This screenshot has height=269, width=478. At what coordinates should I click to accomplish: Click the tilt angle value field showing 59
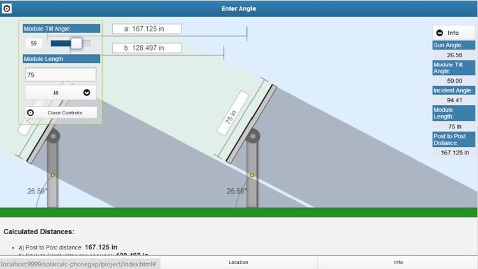34,43
